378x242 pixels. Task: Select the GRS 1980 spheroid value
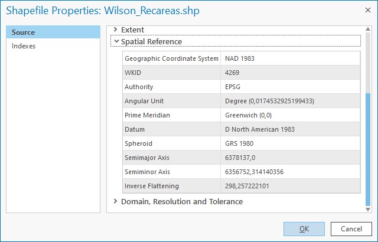(289, 143)
